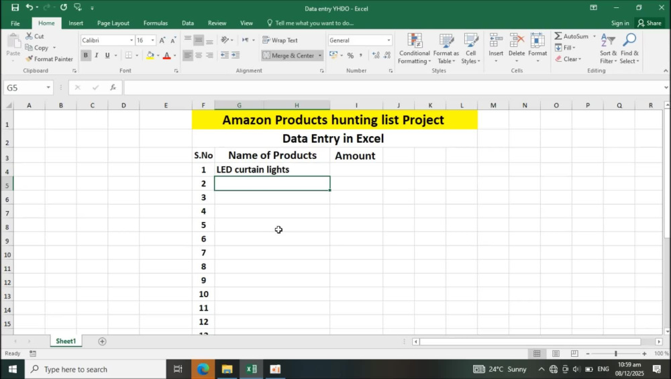Apply Percent Style format
The height and width of the screenshot is (379, 671).
(350, 55)
